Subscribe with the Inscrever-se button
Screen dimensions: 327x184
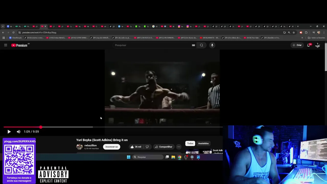coord(112,147)
